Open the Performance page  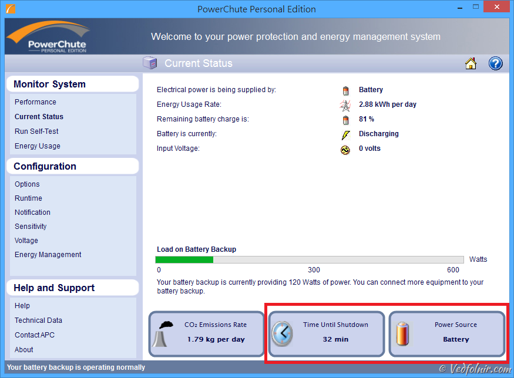click(x=35, y=102)
